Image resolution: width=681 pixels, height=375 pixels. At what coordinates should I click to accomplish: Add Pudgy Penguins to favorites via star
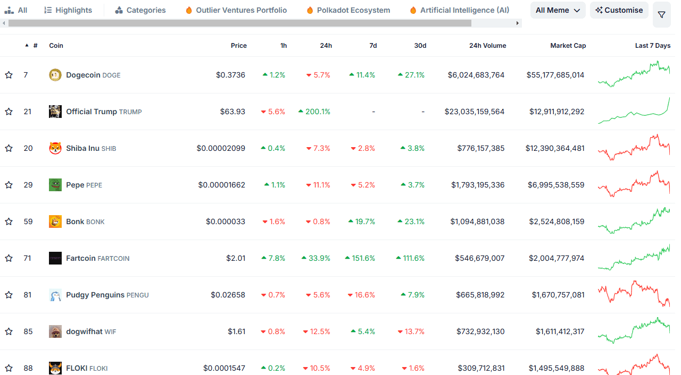[x=9, y=295]
